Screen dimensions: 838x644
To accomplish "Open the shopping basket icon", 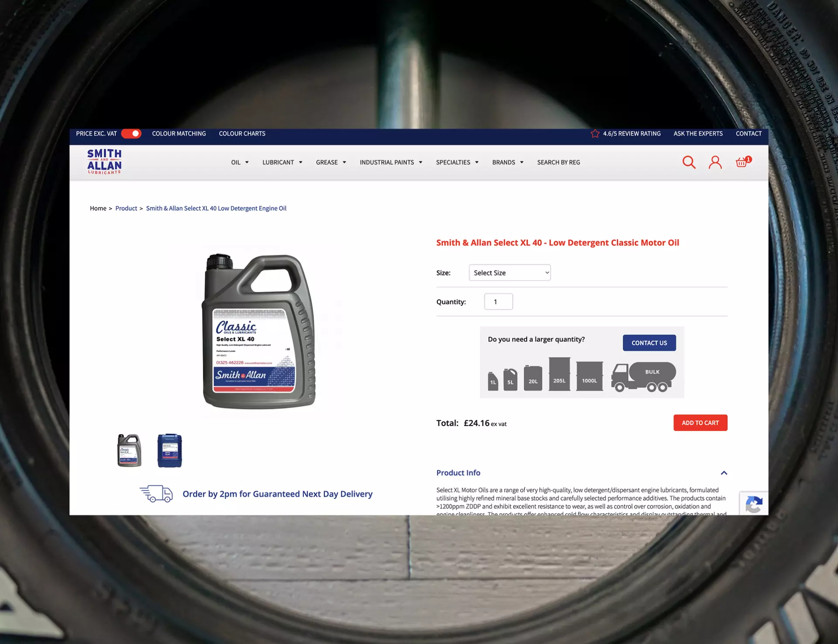I will click(743, 162).
